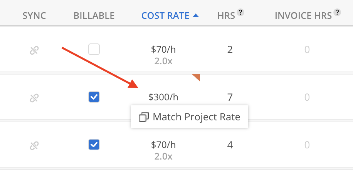Click the HRS column header
Image resolution: width=353 pixels, height=173 pixels.
[x=226, y=16]
